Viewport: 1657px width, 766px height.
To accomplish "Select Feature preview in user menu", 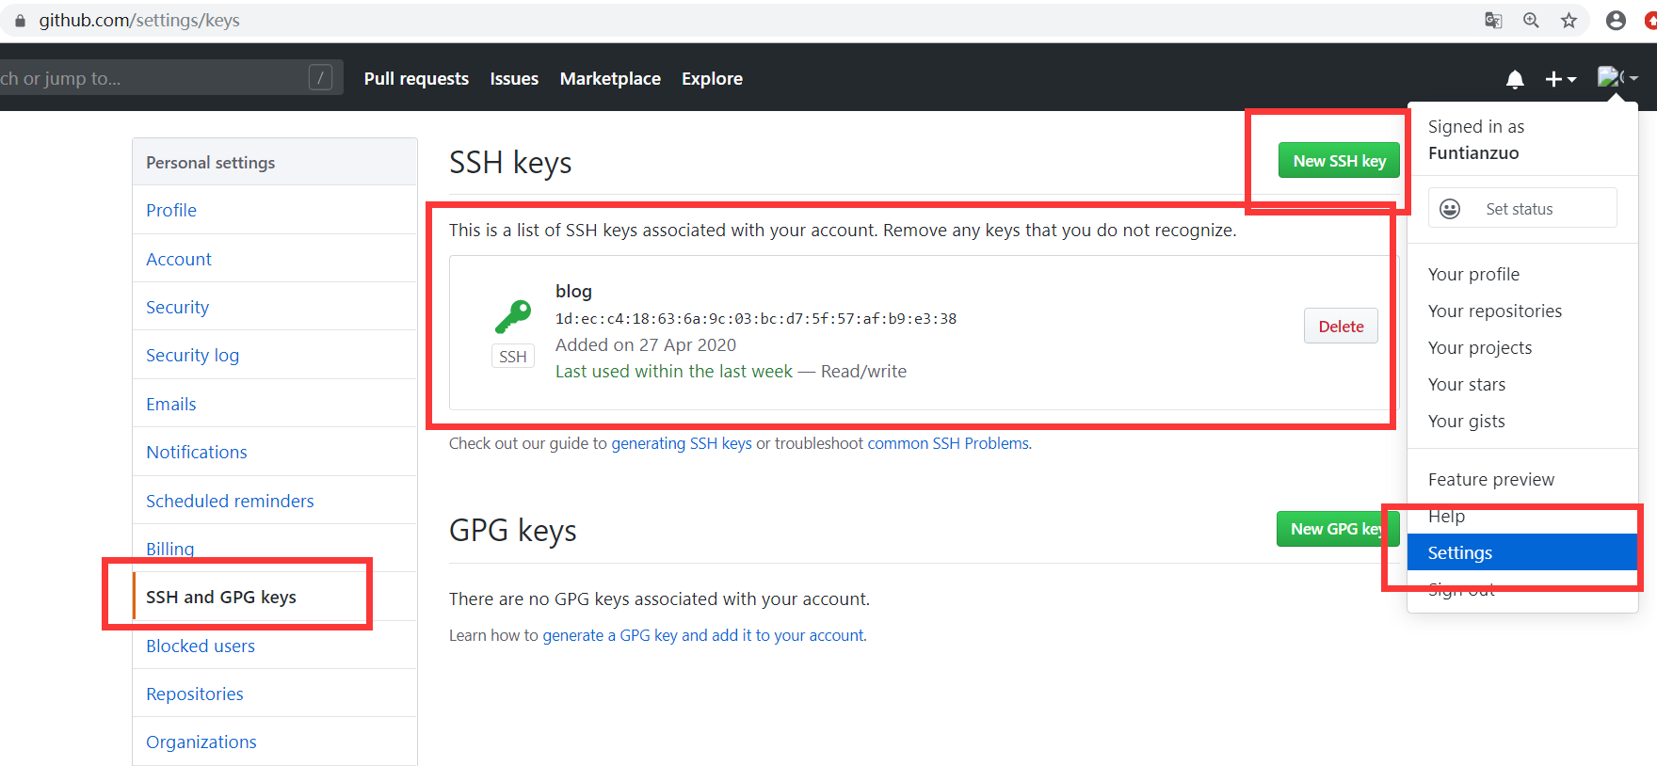I will (1491, 479).
